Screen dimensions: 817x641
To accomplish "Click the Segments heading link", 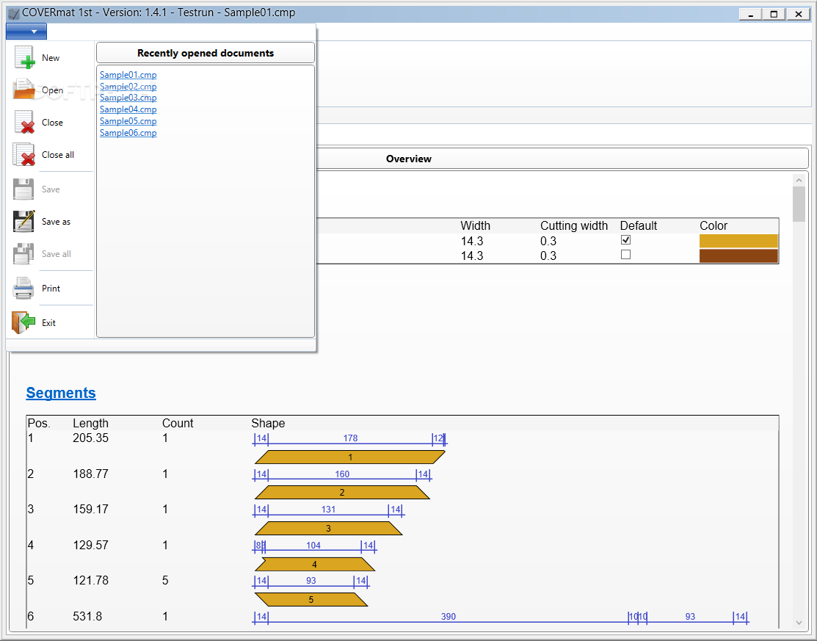I will (x=61, y=393).
